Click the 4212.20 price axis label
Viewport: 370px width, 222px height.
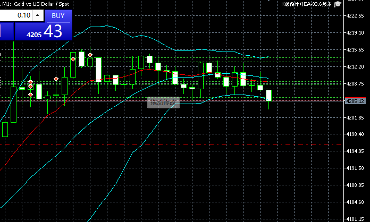(x=355, y=67)
